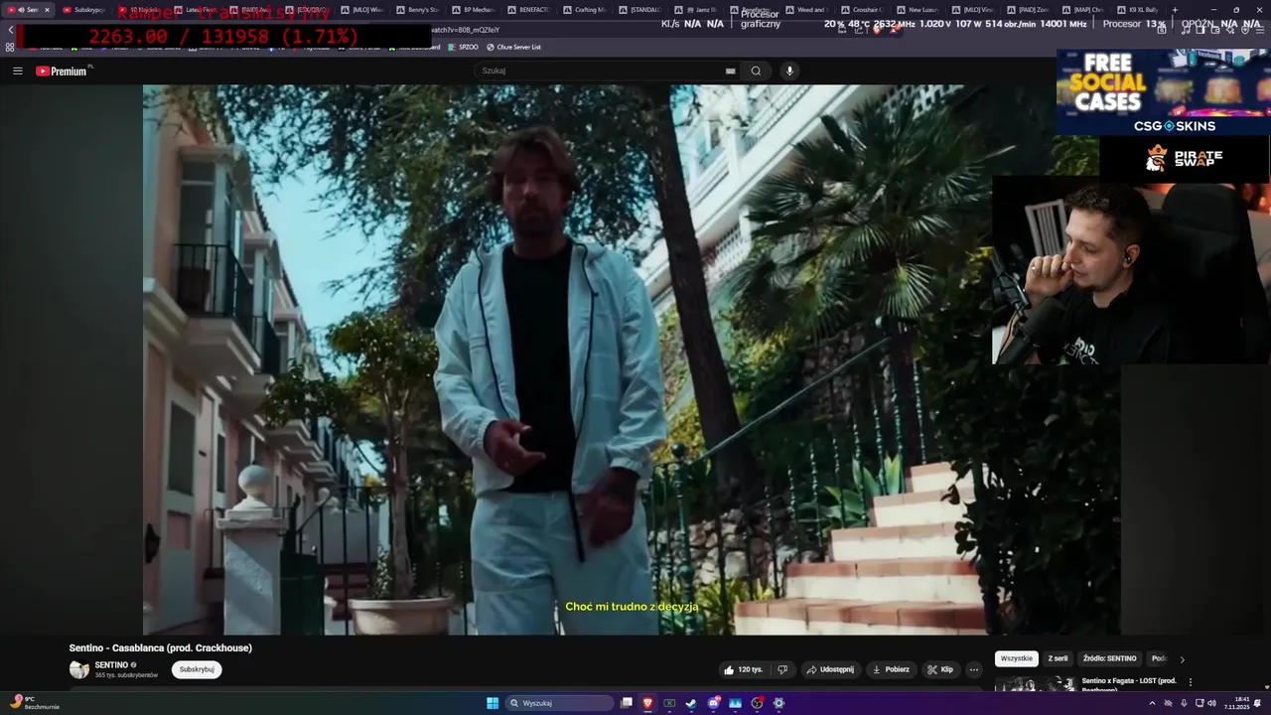Expand hidden system tray icons chevron

[x=1152, y=703]
